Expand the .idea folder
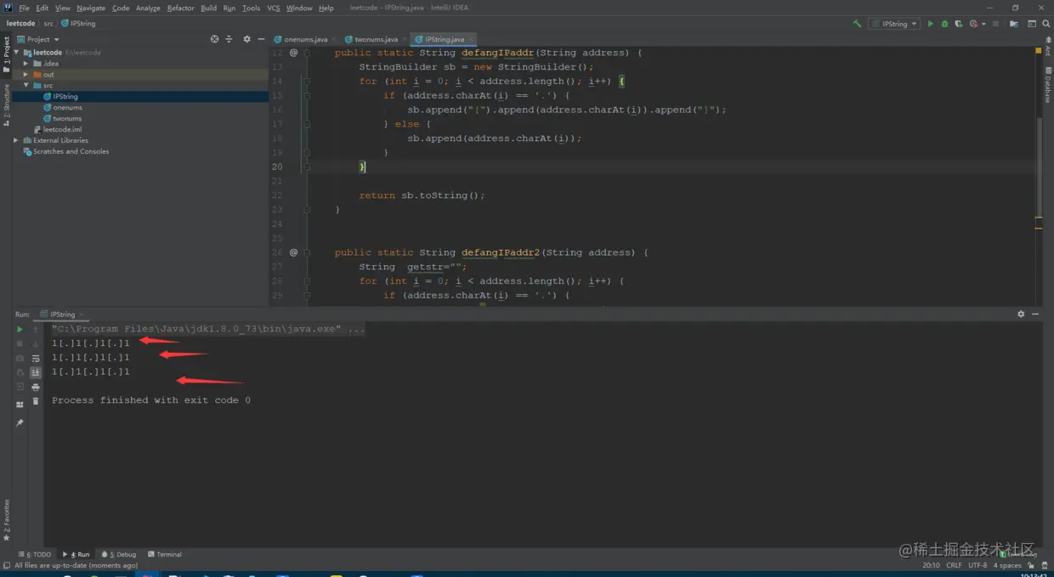This screenshot has width=1054, height=577. tap(26, 64)
